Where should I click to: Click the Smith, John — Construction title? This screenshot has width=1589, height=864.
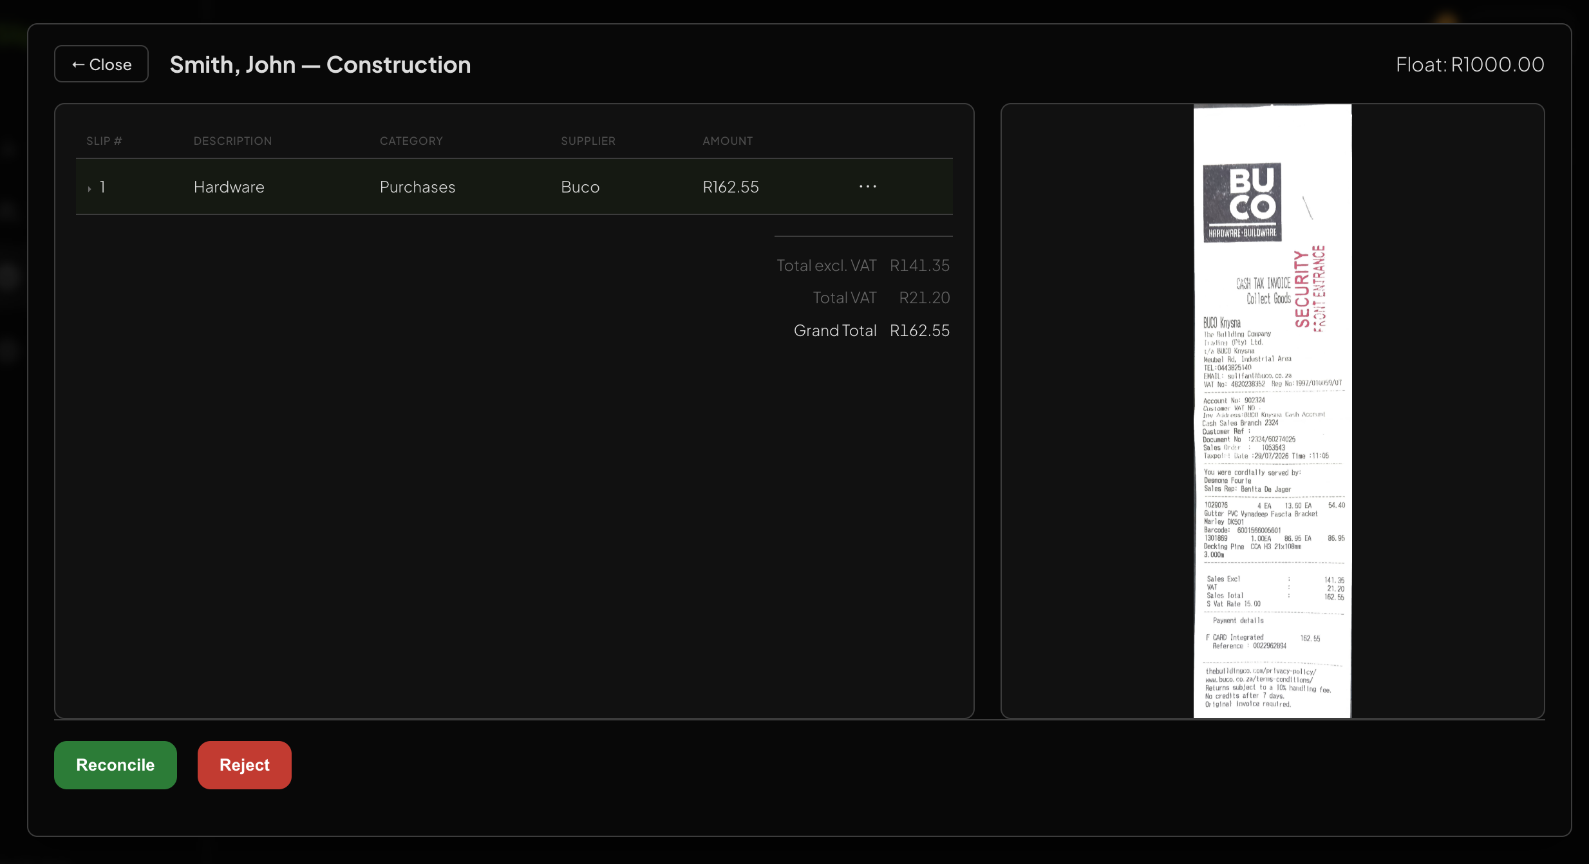[x=320, y=64]
